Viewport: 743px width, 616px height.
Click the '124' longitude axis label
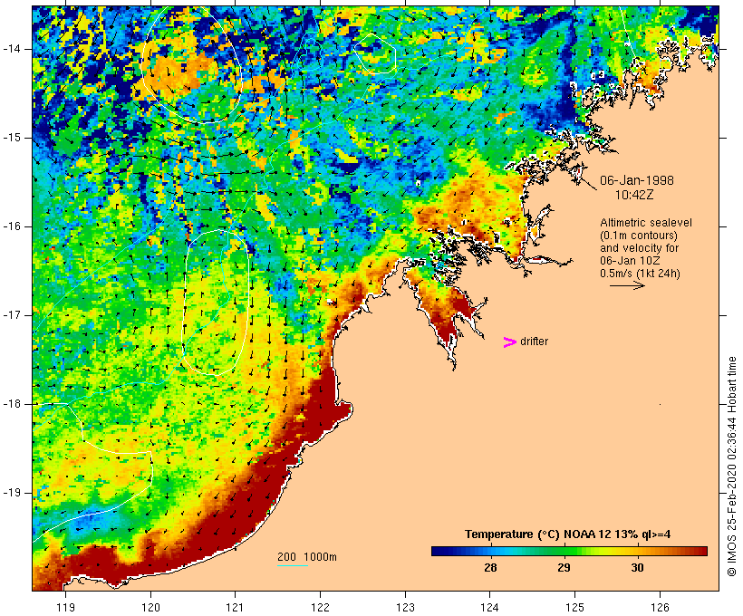pyautogui.click(x=490, y=607)
